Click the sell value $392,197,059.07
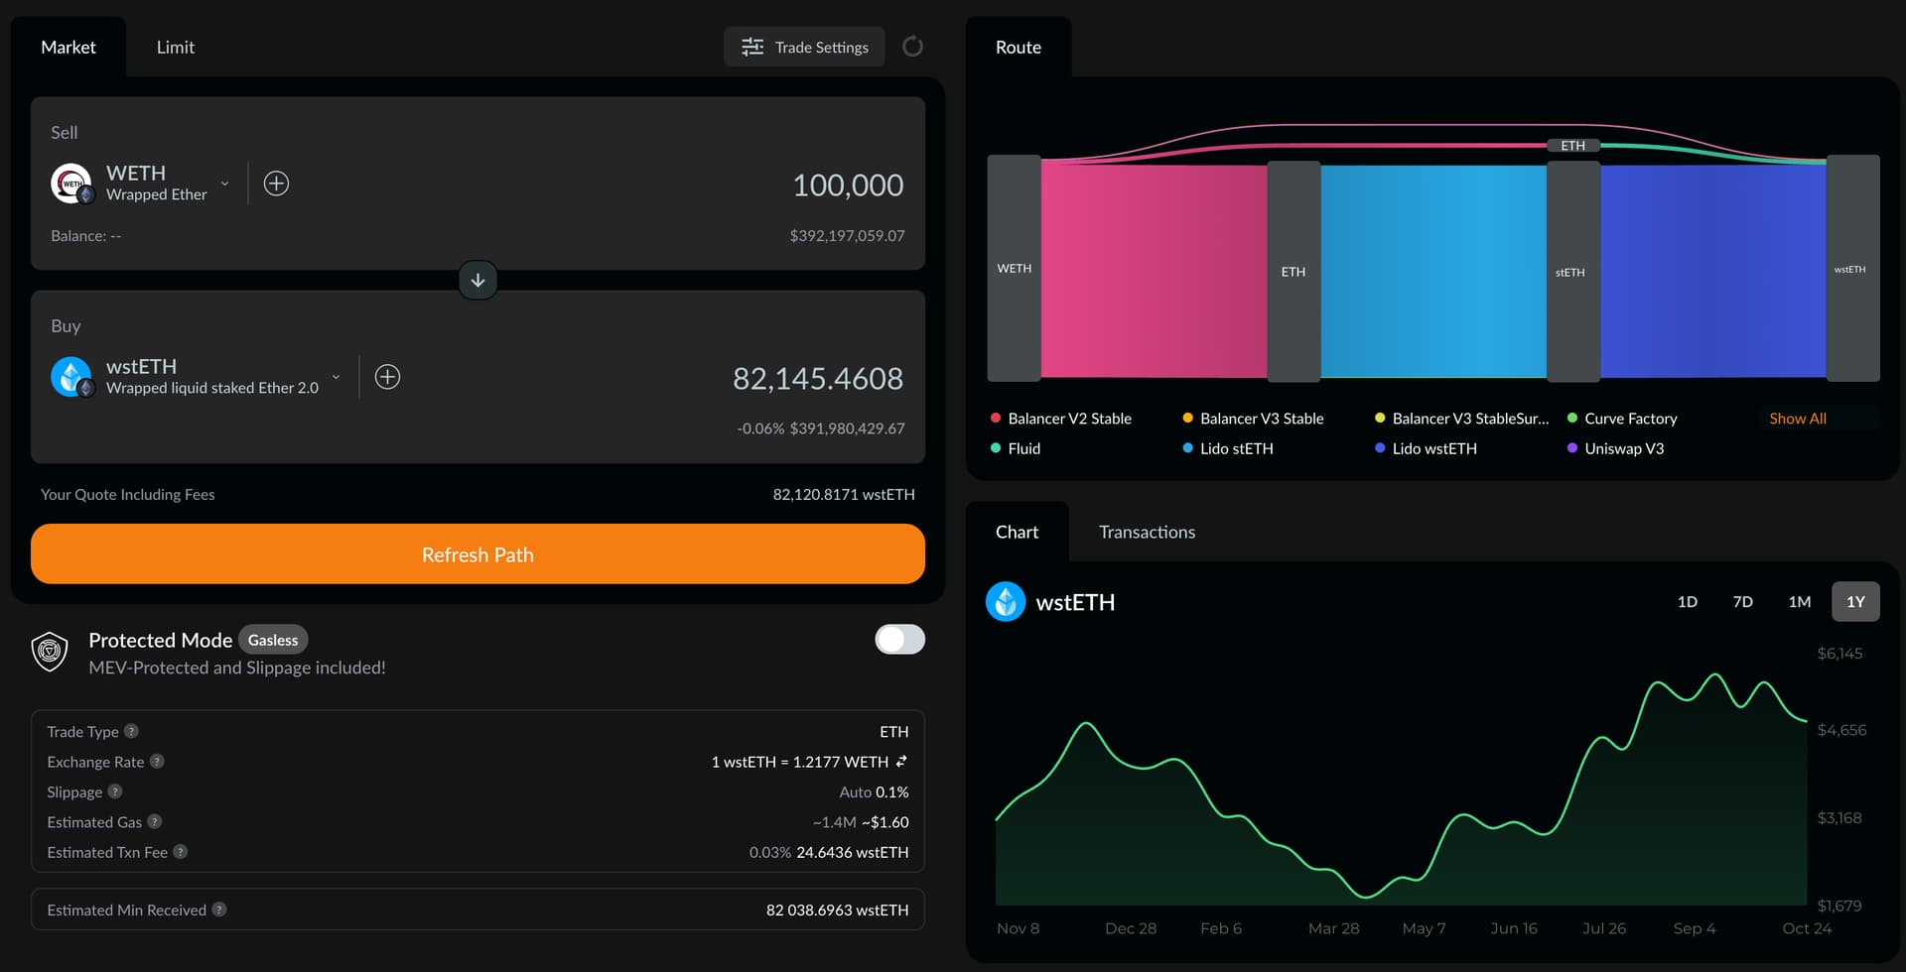 [x=847, y=236]
